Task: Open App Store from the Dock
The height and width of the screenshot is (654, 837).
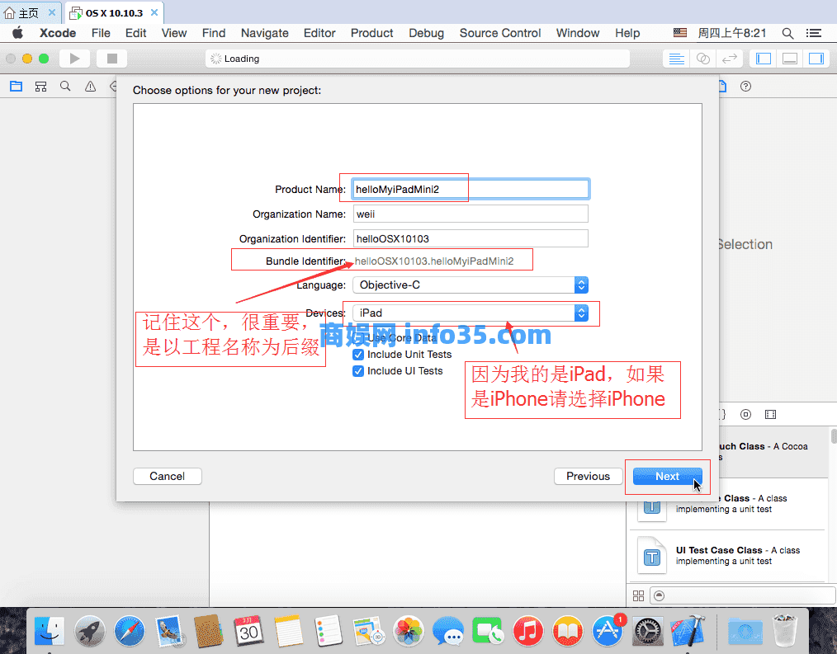Action: (x=608, y=631)
